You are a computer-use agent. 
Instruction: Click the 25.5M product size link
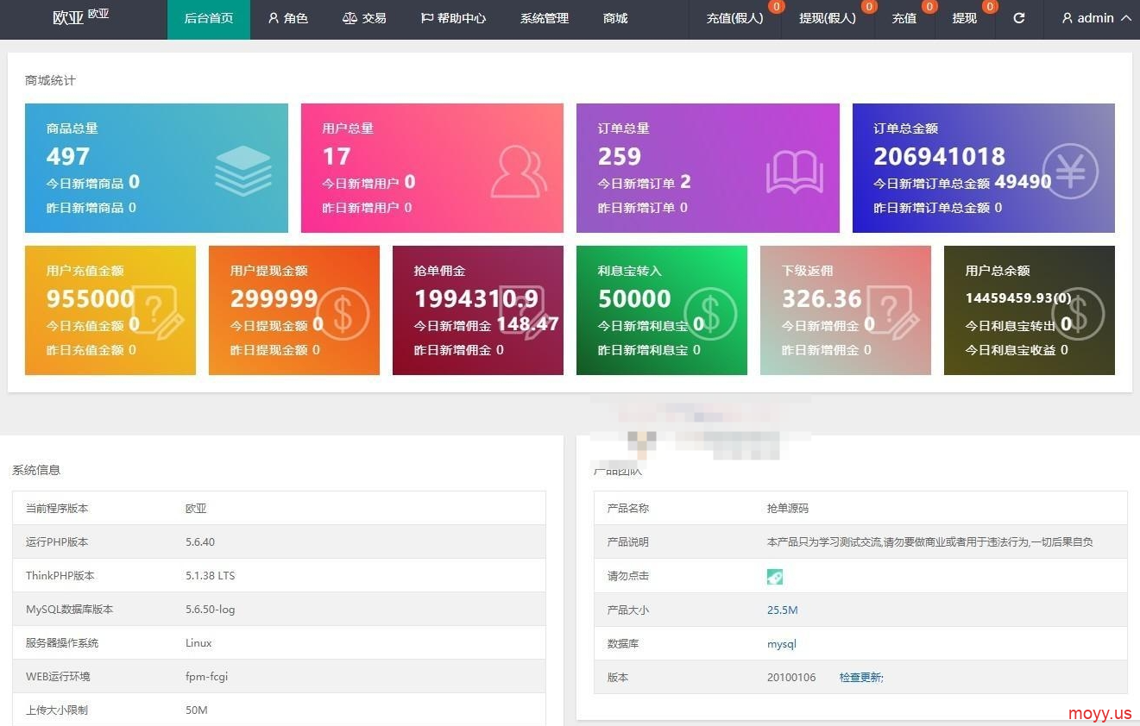(782, 610)
